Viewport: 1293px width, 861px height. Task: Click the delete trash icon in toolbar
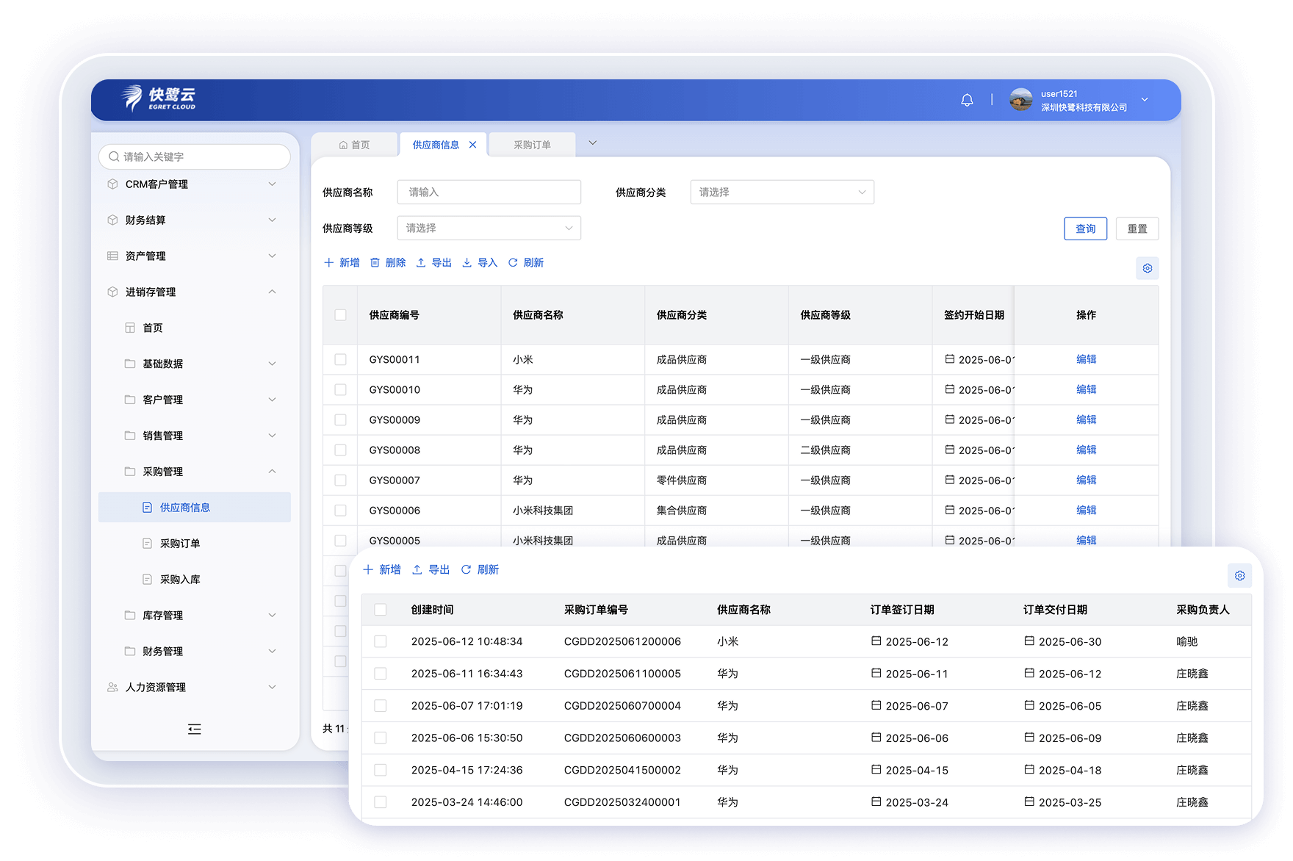pyautogui.click(x=375, y=263)
